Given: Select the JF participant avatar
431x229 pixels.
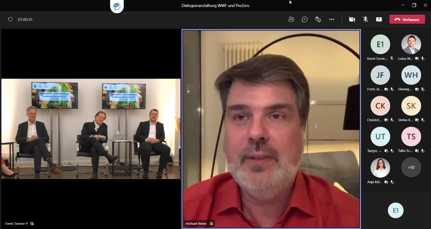Looking at the screenshot, I should [380, 75].
